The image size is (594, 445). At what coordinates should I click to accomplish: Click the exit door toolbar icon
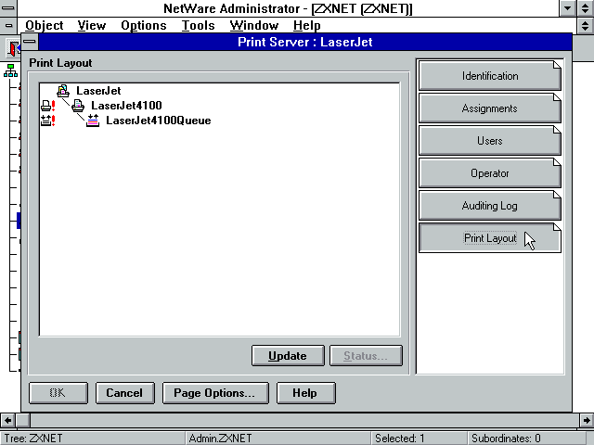coord(14,48)
